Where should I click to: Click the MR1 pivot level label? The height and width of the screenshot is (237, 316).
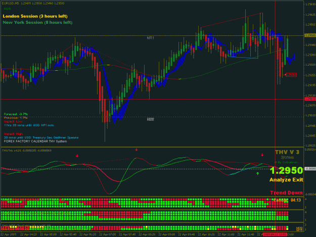pos(150,38)
